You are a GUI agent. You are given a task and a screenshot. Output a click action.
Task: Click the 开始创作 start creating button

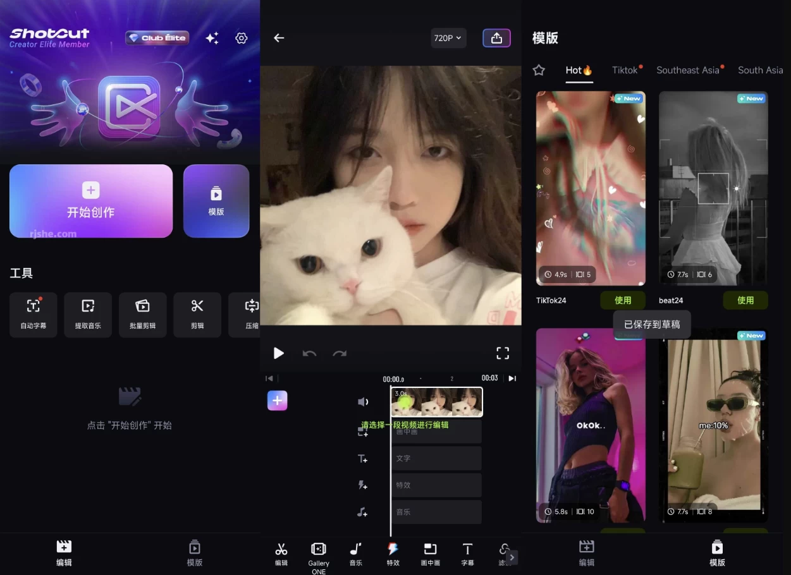click(91, 201)
